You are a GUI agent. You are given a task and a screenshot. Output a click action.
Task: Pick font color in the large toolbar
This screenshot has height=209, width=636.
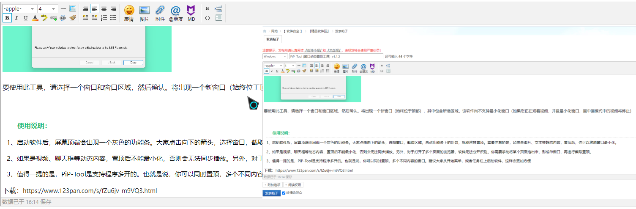click(35, 18)
